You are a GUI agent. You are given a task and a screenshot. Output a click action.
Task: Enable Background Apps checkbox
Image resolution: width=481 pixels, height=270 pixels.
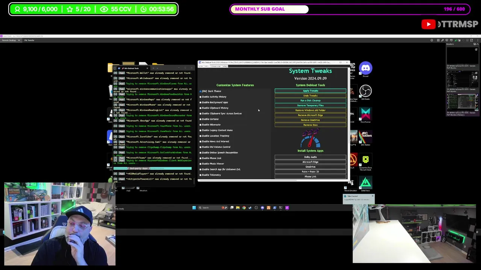[x=200, y=102]
